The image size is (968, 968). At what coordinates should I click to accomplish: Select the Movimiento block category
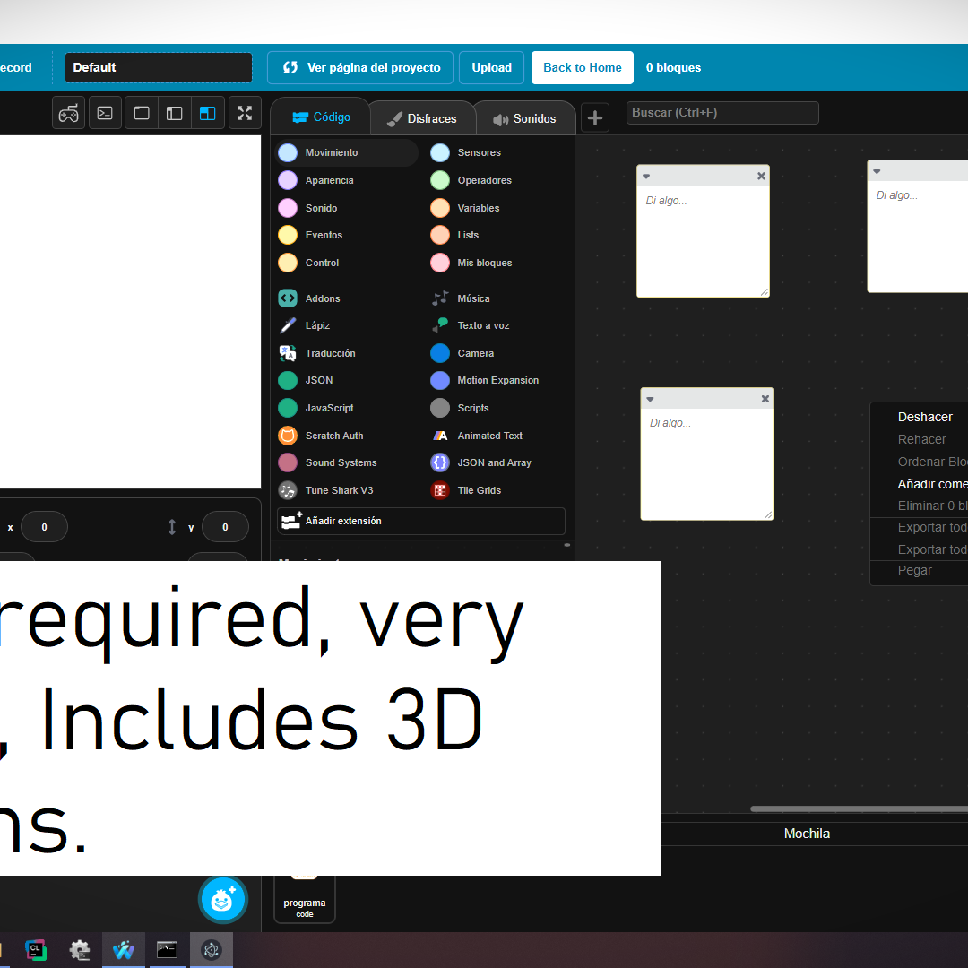346,152
